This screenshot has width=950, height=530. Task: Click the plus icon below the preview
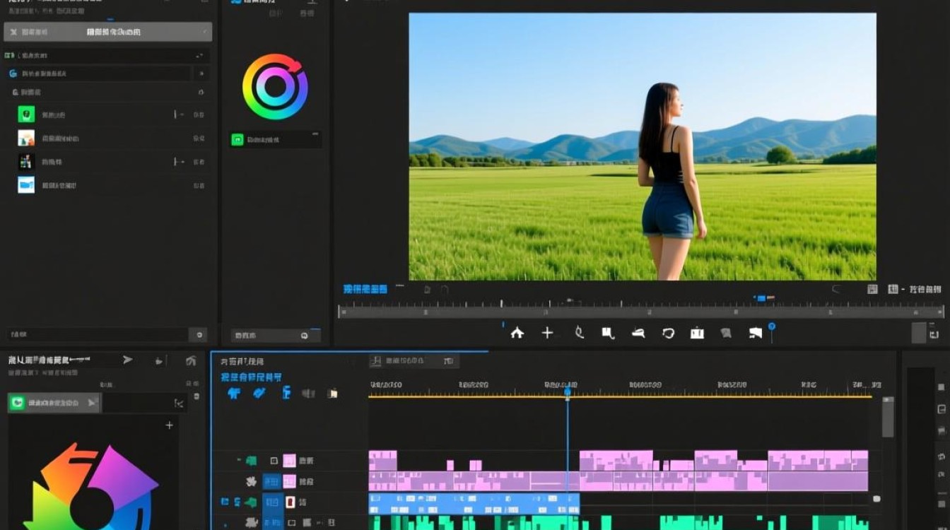547,333
